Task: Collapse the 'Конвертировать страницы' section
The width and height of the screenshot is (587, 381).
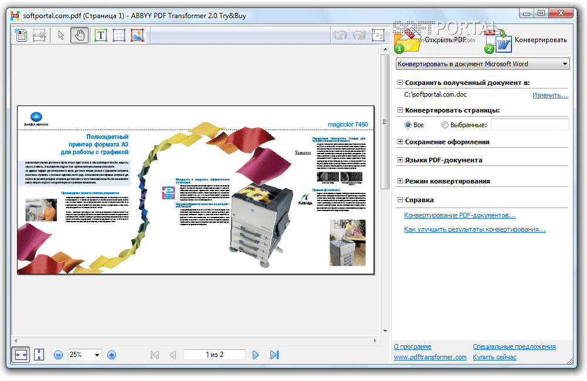Action: 400,110
